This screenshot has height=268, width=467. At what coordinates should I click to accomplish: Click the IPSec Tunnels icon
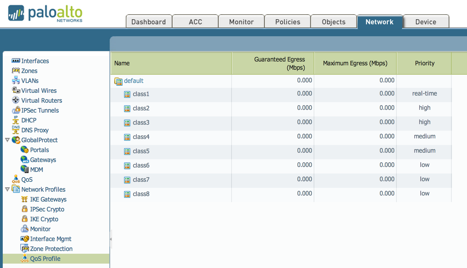16,110
